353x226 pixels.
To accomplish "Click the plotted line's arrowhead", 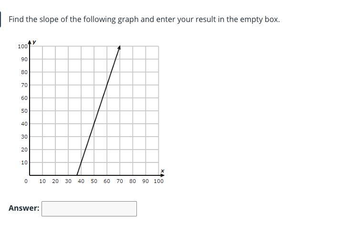I will click(119, 47).
